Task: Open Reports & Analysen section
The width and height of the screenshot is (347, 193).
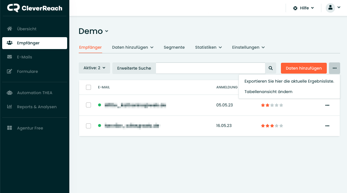Action: click(x=37, y=107)
